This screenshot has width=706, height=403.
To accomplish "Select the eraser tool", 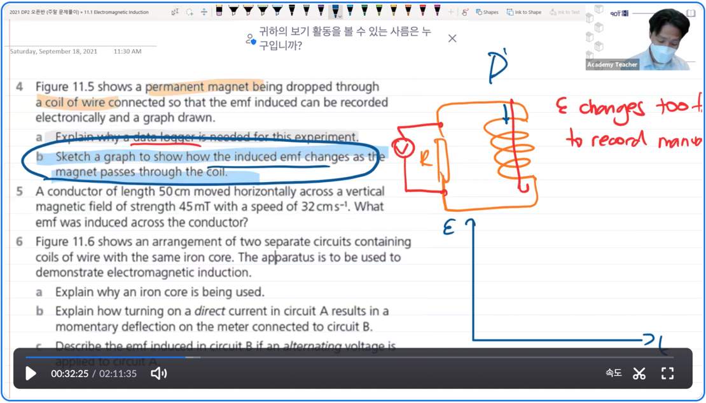I will point(219,11).
